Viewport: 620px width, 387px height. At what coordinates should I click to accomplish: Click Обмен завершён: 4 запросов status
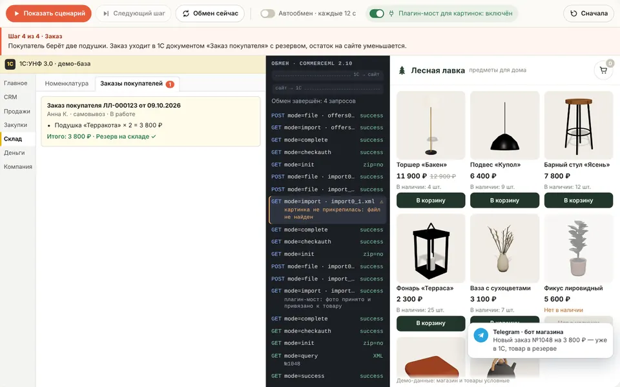point(313,101)
